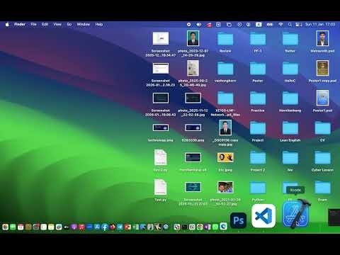Select Screenshot 2025-12 file thumbnail
The width and height of the screenshot is (340, 255).
[x=161, y=38]
